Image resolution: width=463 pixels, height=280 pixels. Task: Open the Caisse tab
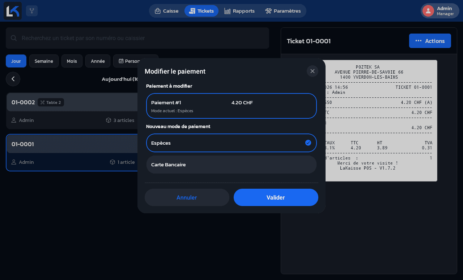pyautogui.click(x=167, y=11)
